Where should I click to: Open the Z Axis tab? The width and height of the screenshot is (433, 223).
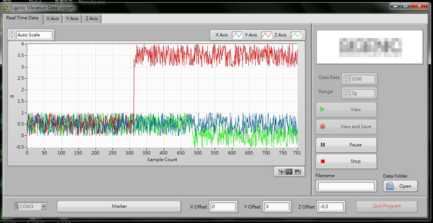(92, 19)
